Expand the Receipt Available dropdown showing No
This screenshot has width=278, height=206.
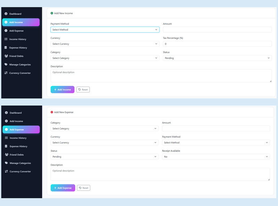[216, 157]
